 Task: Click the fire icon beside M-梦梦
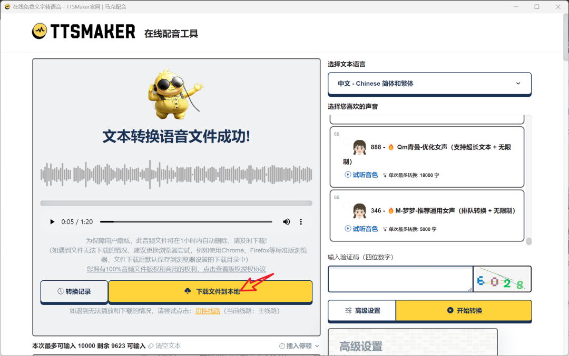[391, 211]
